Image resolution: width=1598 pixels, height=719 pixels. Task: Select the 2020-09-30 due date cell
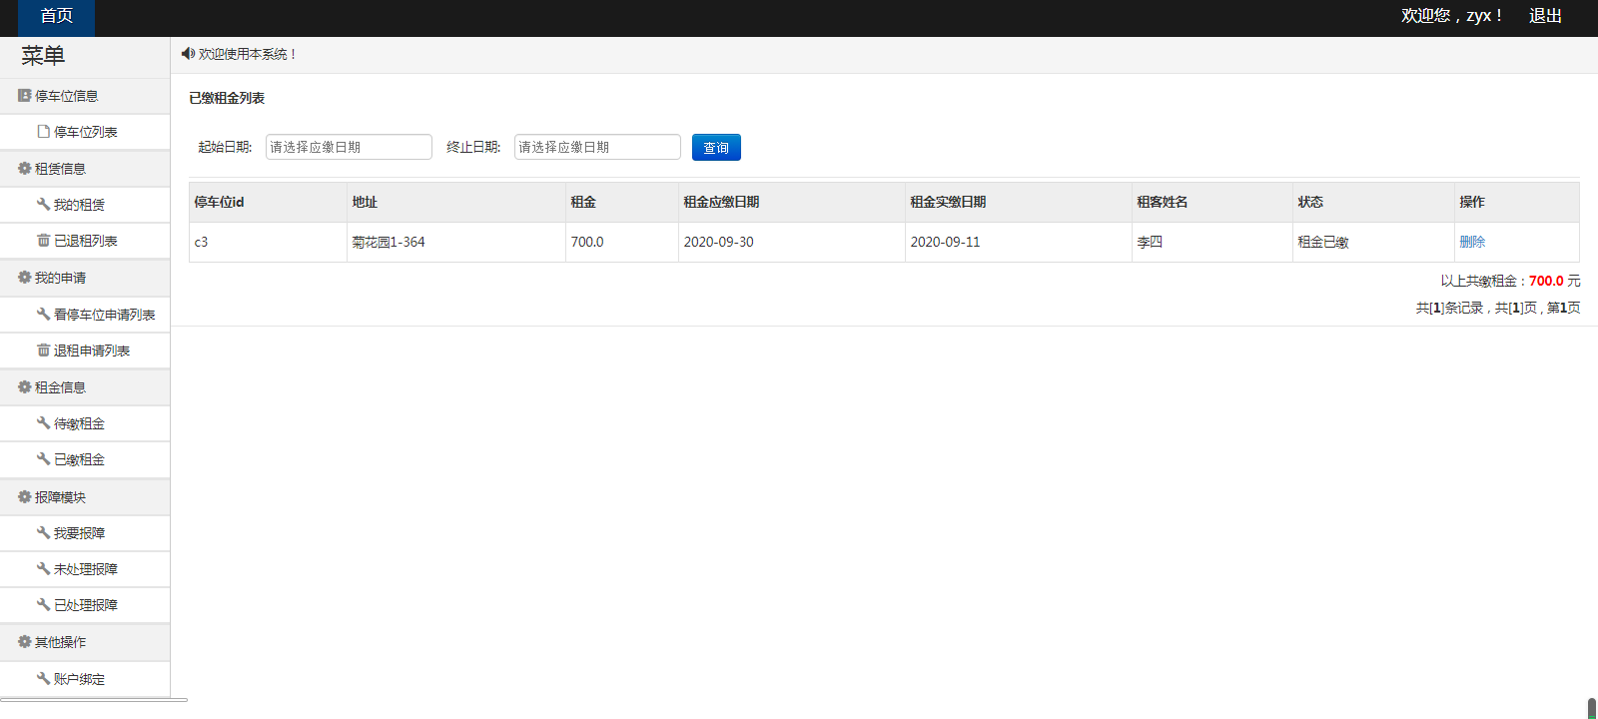click(792, 242)
